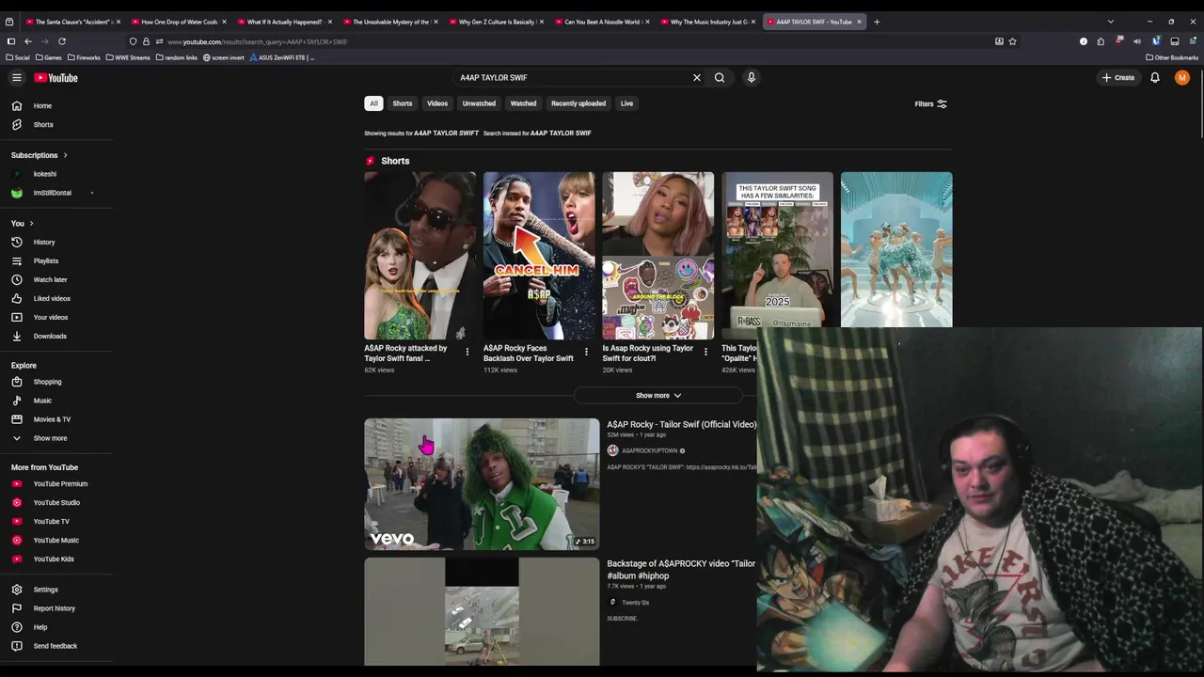Select the All filter chip
1204x677 pixels.
coord(373,103)
